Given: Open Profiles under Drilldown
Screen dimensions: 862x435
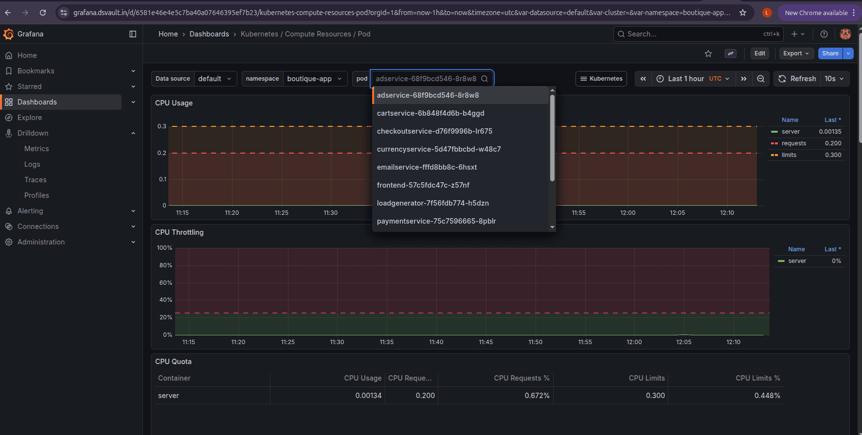Looking at the screenshot, I should (36, 195).
